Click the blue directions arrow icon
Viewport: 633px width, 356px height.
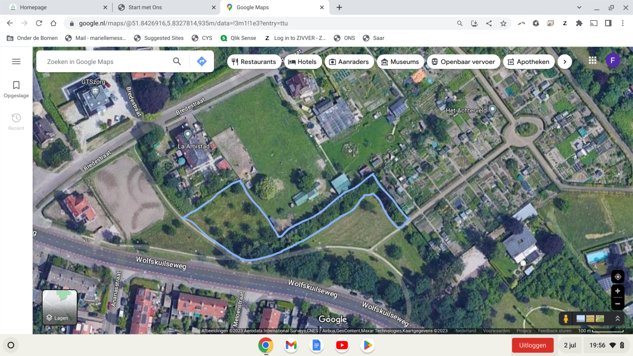pos(202,61)
